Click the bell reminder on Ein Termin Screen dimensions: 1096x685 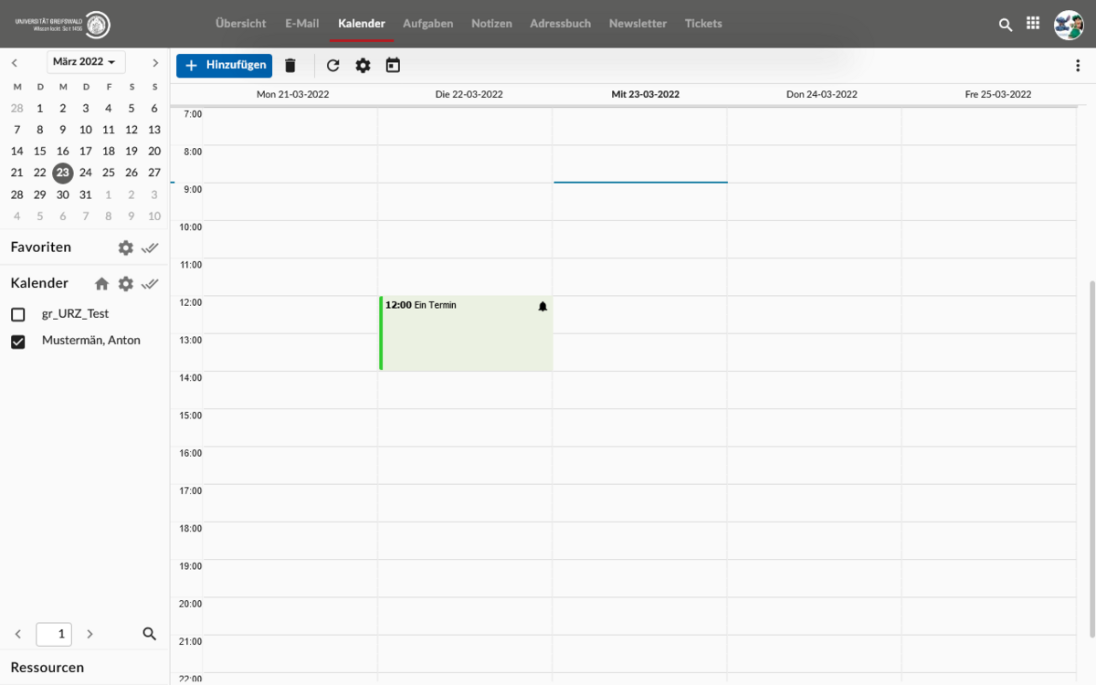pos(543,307)
